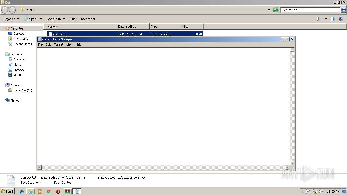
Task: Click the combo.txt details pane thumbnail
Action: click(11, 181)
